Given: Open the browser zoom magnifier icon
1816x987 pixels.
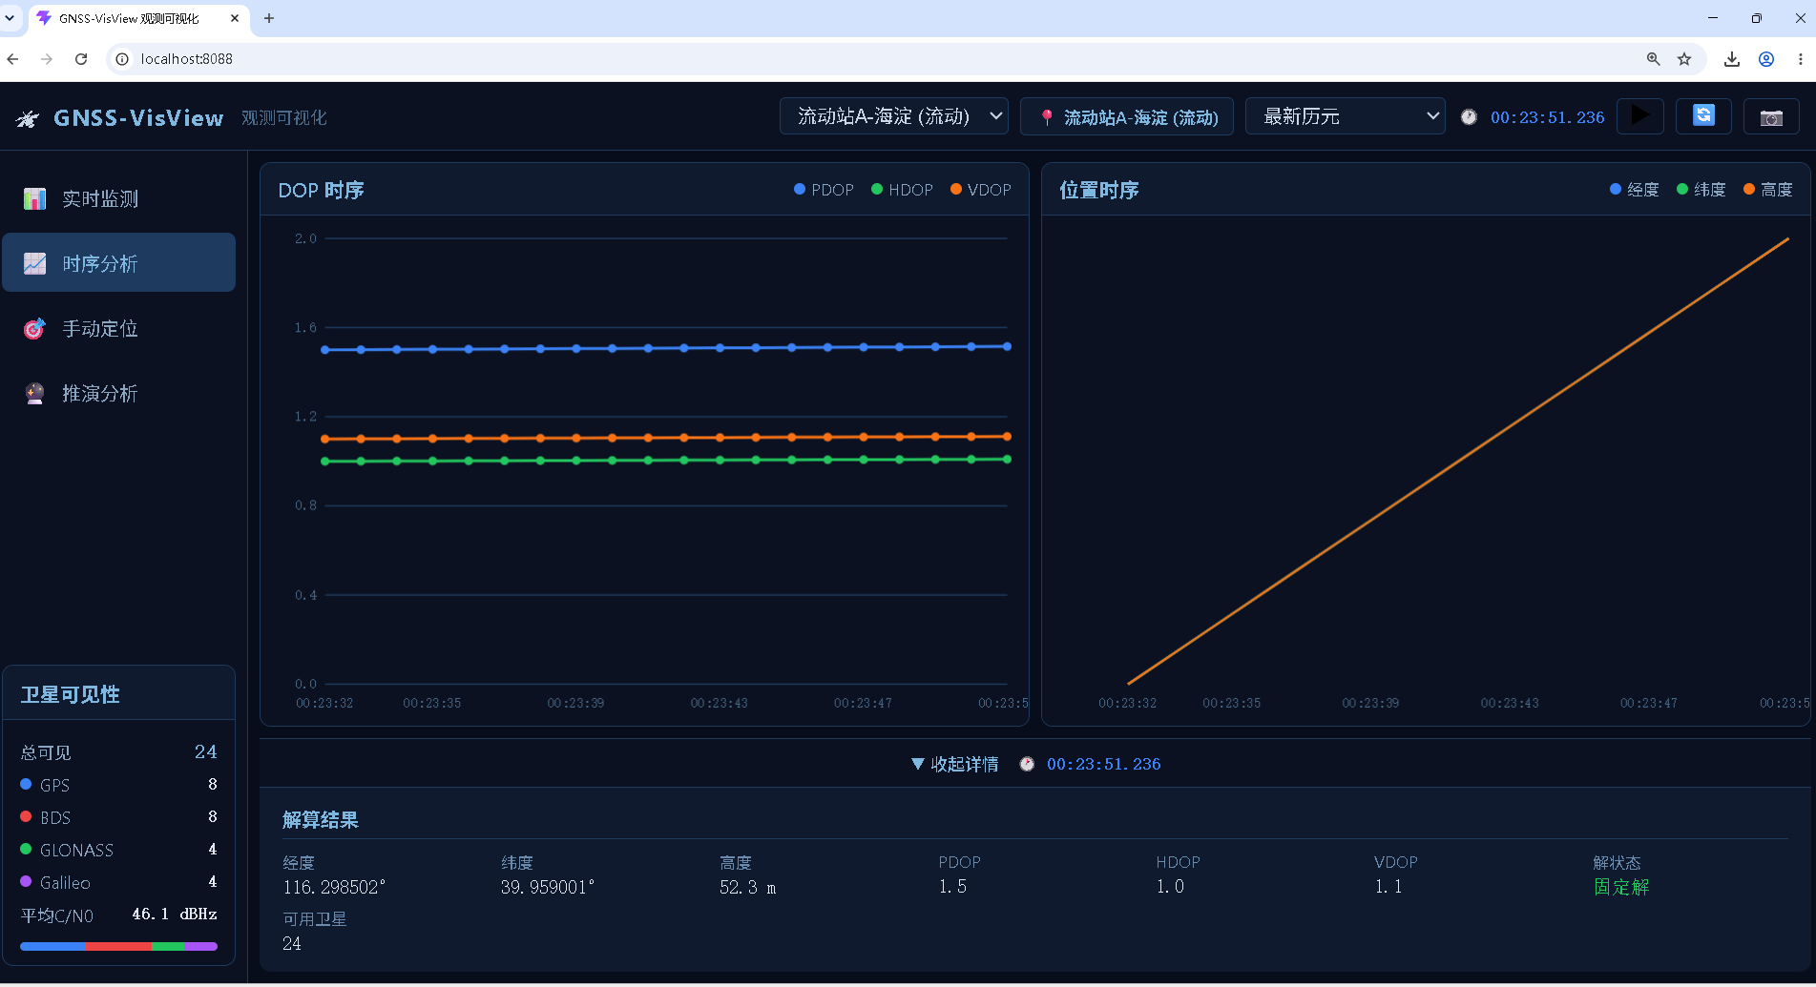Looking at the screenshot, I should (x=1653, y=59).
